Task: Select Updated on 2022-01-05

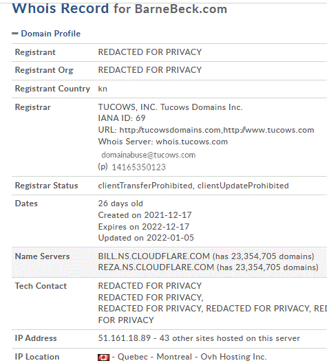Action: click(x=146, y=238)
